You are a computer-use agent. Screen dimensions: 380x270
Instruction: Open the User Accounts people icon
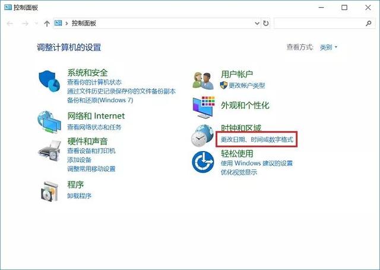coord(203,81)
